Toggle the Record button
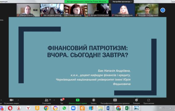Viewport: 175px width, 111px height. coord(94,101)
